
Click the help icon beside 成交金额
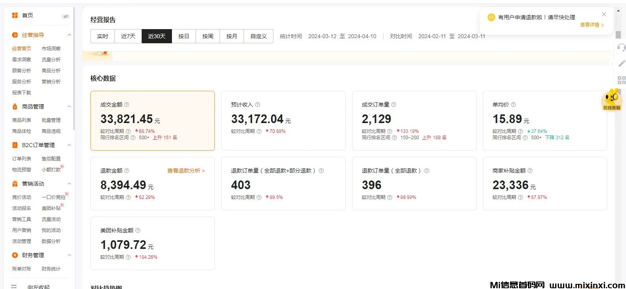tap(127, 105)
